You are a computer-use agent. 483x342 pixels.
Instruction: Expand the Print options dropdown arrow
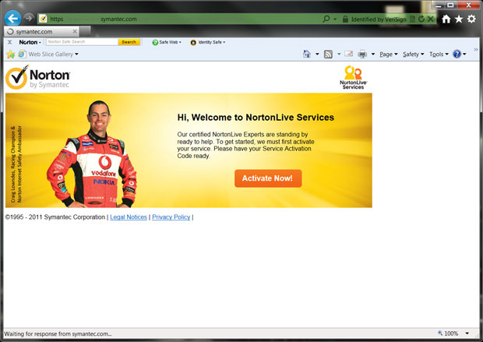click(x=372, y=55)
